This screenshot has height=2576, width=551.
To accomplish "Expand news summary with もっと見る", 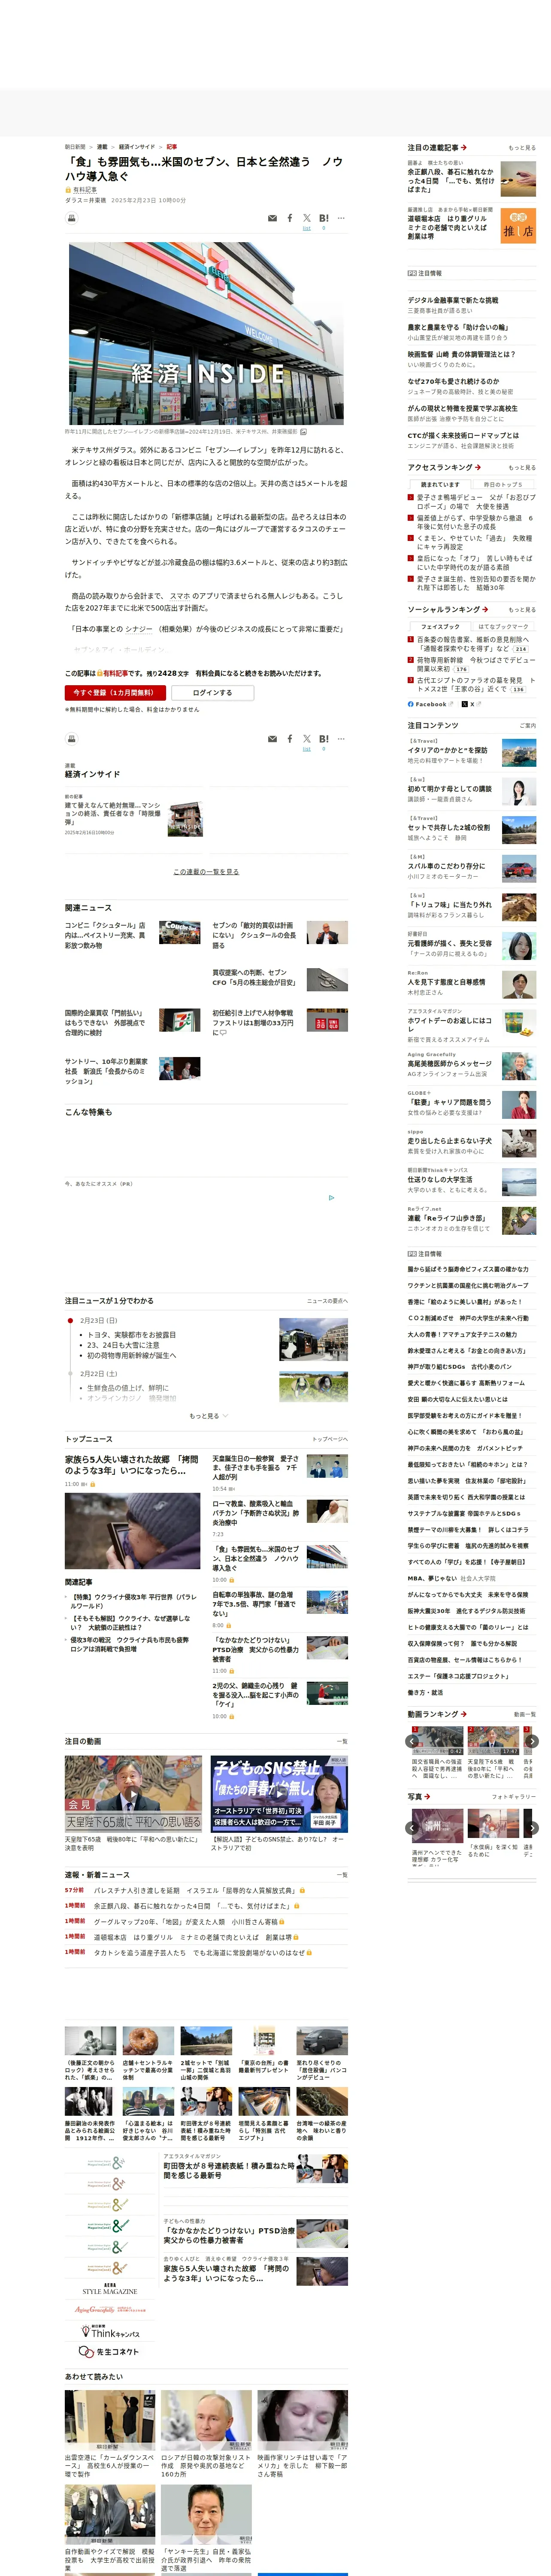I will pyautogui.click(x=208, y=1416).
